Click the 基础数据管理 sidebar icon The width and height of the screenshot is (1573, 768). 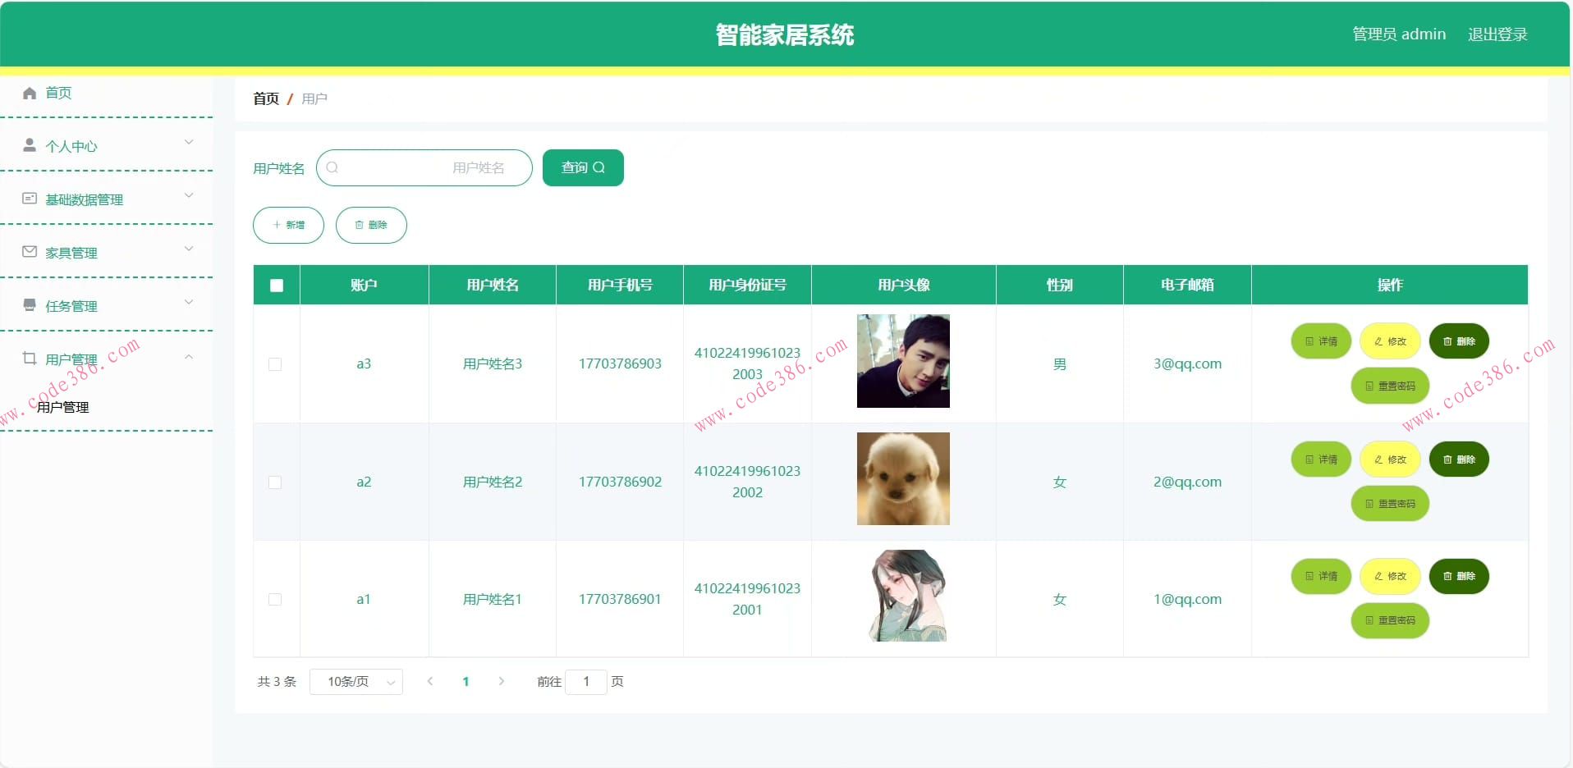(x=30, y=199)
